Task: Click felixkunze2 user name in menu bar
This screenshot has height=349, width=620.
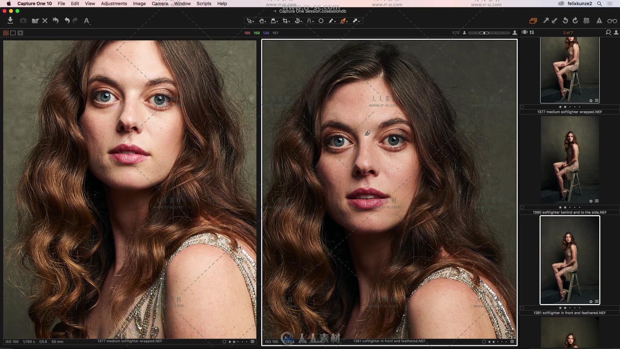Action: coord(580,4)
